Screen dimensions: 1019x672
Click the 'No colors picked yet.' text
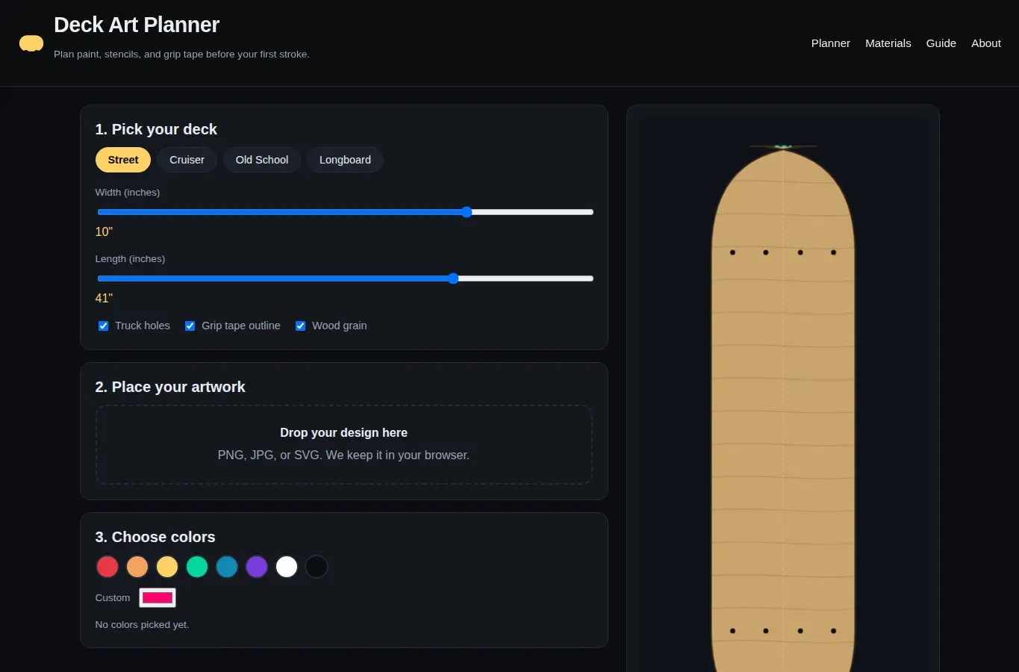pyautogui.click(x=142, y=624)
